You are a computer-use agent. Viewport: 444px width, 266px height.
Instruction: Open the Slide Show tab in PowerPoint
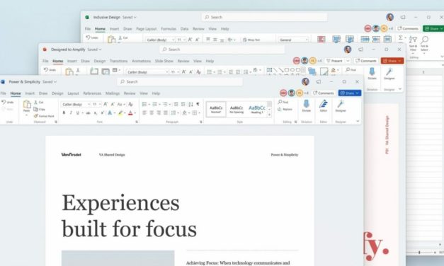point(164,61)
